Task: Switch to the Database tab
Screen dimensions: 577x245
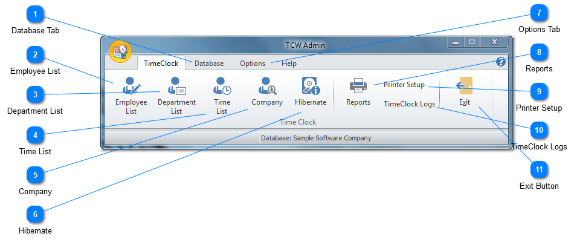Action: coord(209,64)
